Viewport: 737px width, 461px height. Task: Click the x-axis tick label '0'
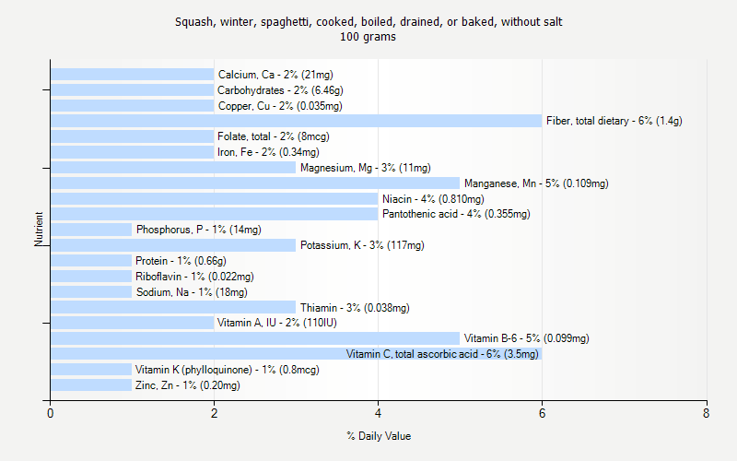tap(51, 413)
